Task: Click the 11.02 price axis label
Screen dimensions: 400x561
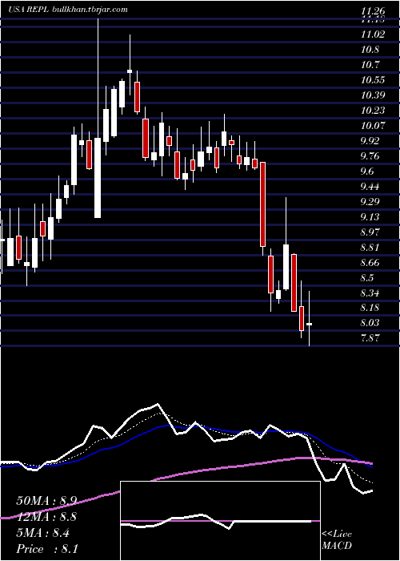Action: (374, 34)
